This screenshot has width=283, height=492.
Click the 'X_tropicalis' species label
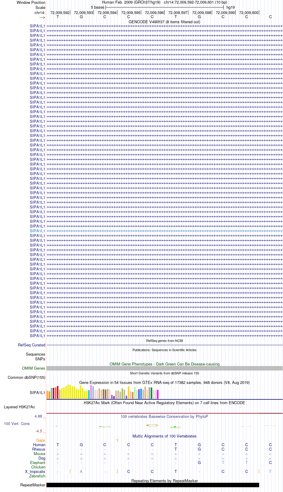point(35,471)
